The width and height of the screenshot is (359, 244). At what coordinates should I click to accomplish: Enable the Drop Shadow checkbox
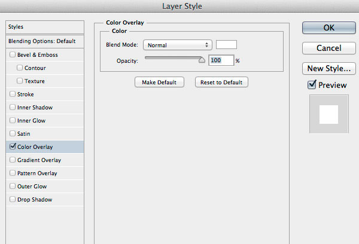click(x=13, y=199)
